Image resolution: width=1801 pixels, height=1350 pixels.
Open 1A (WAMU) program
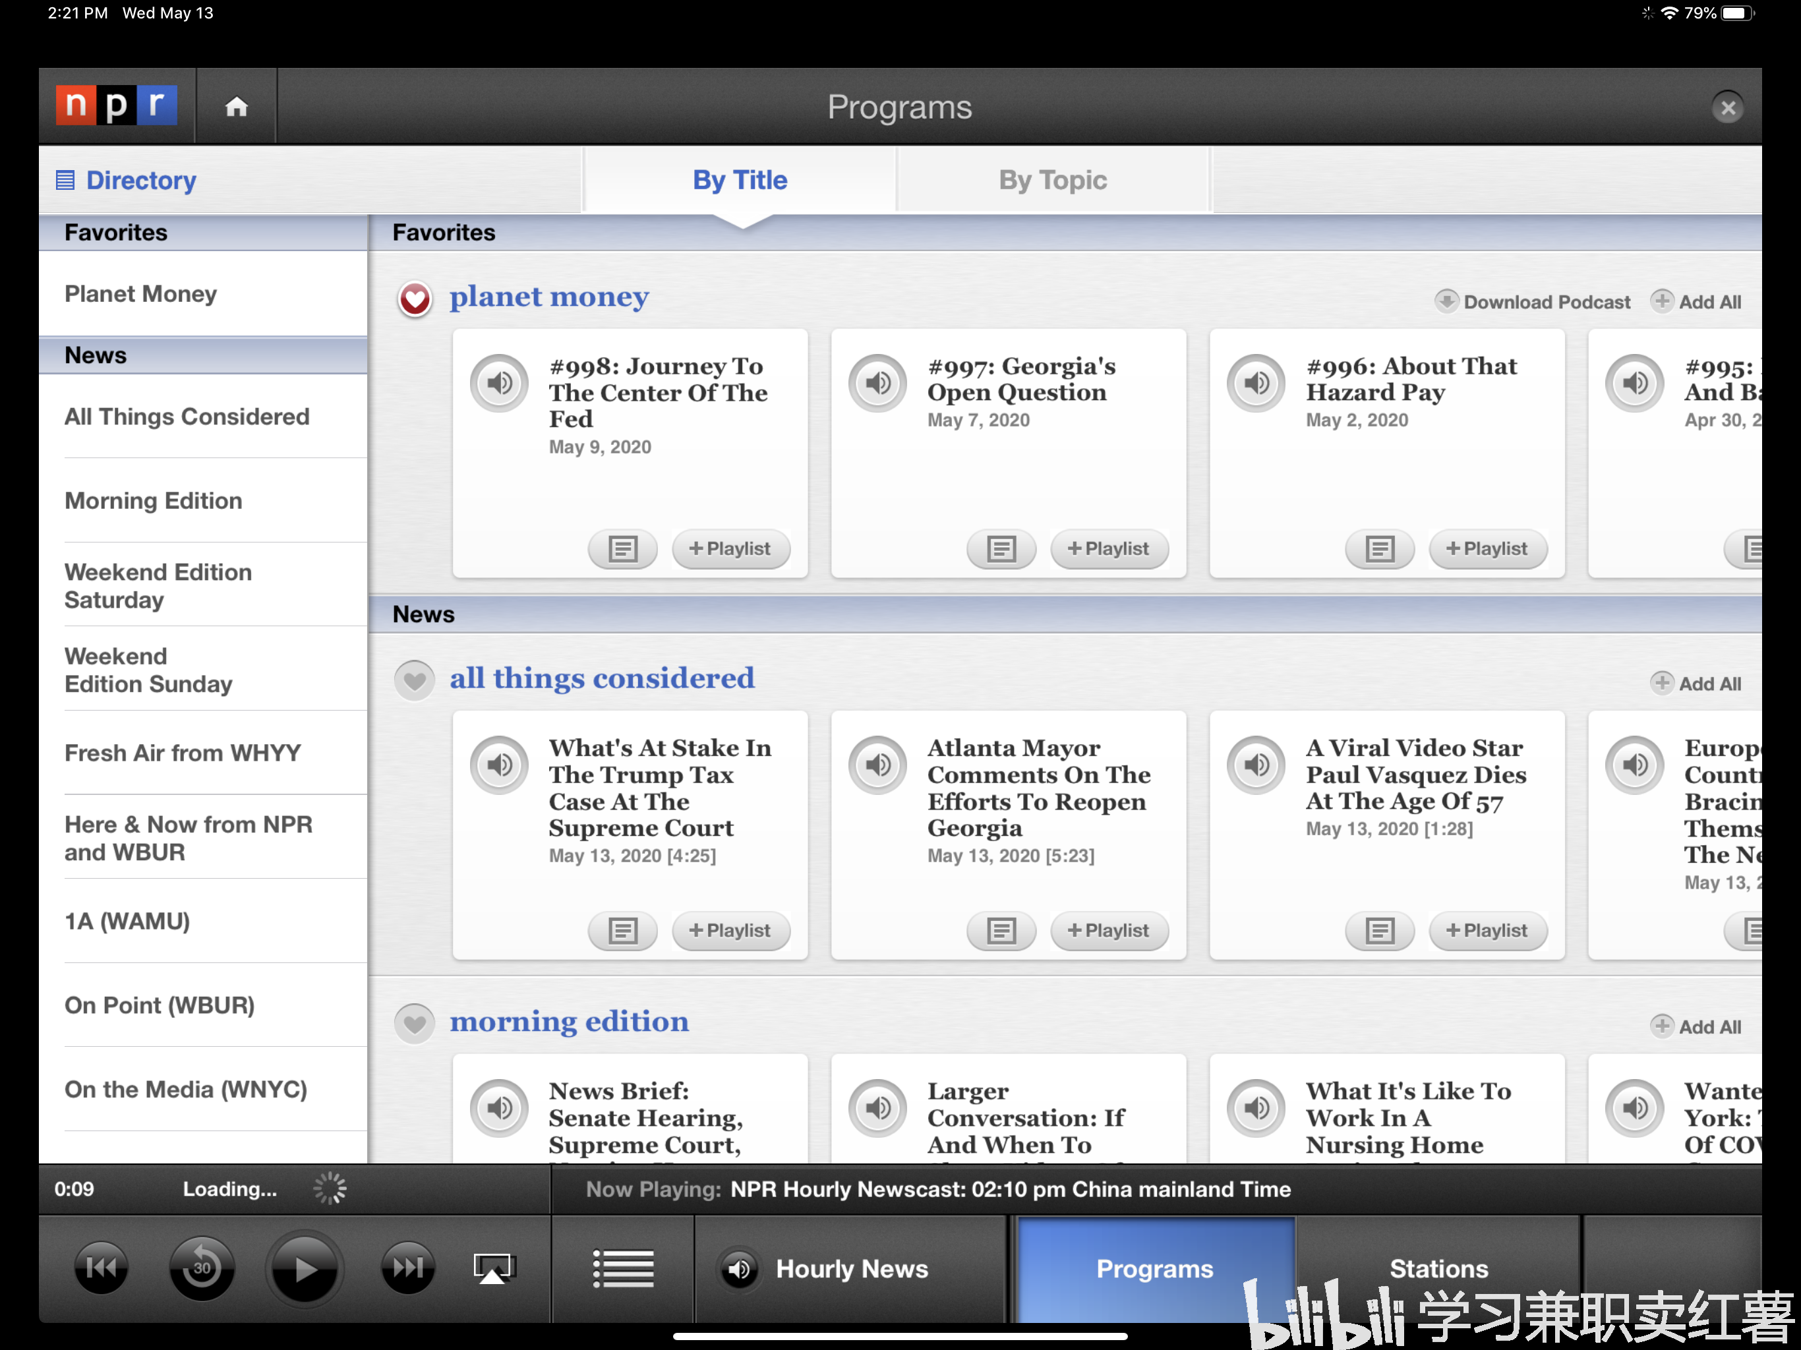click(203, 922)
